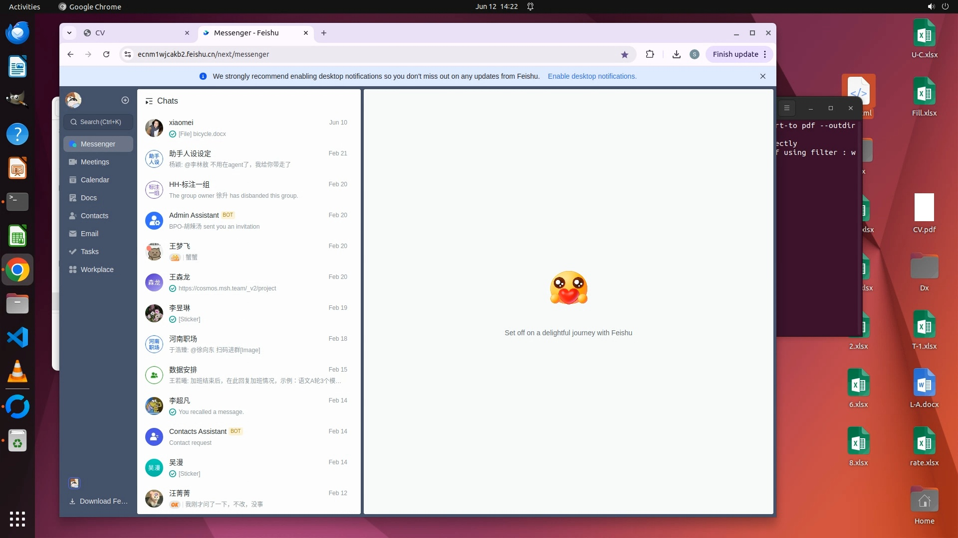Open Email in Feishu sidebar
The height and width of the screenshot is (538, 958).
pyautogui.click(x=89, y=234)
